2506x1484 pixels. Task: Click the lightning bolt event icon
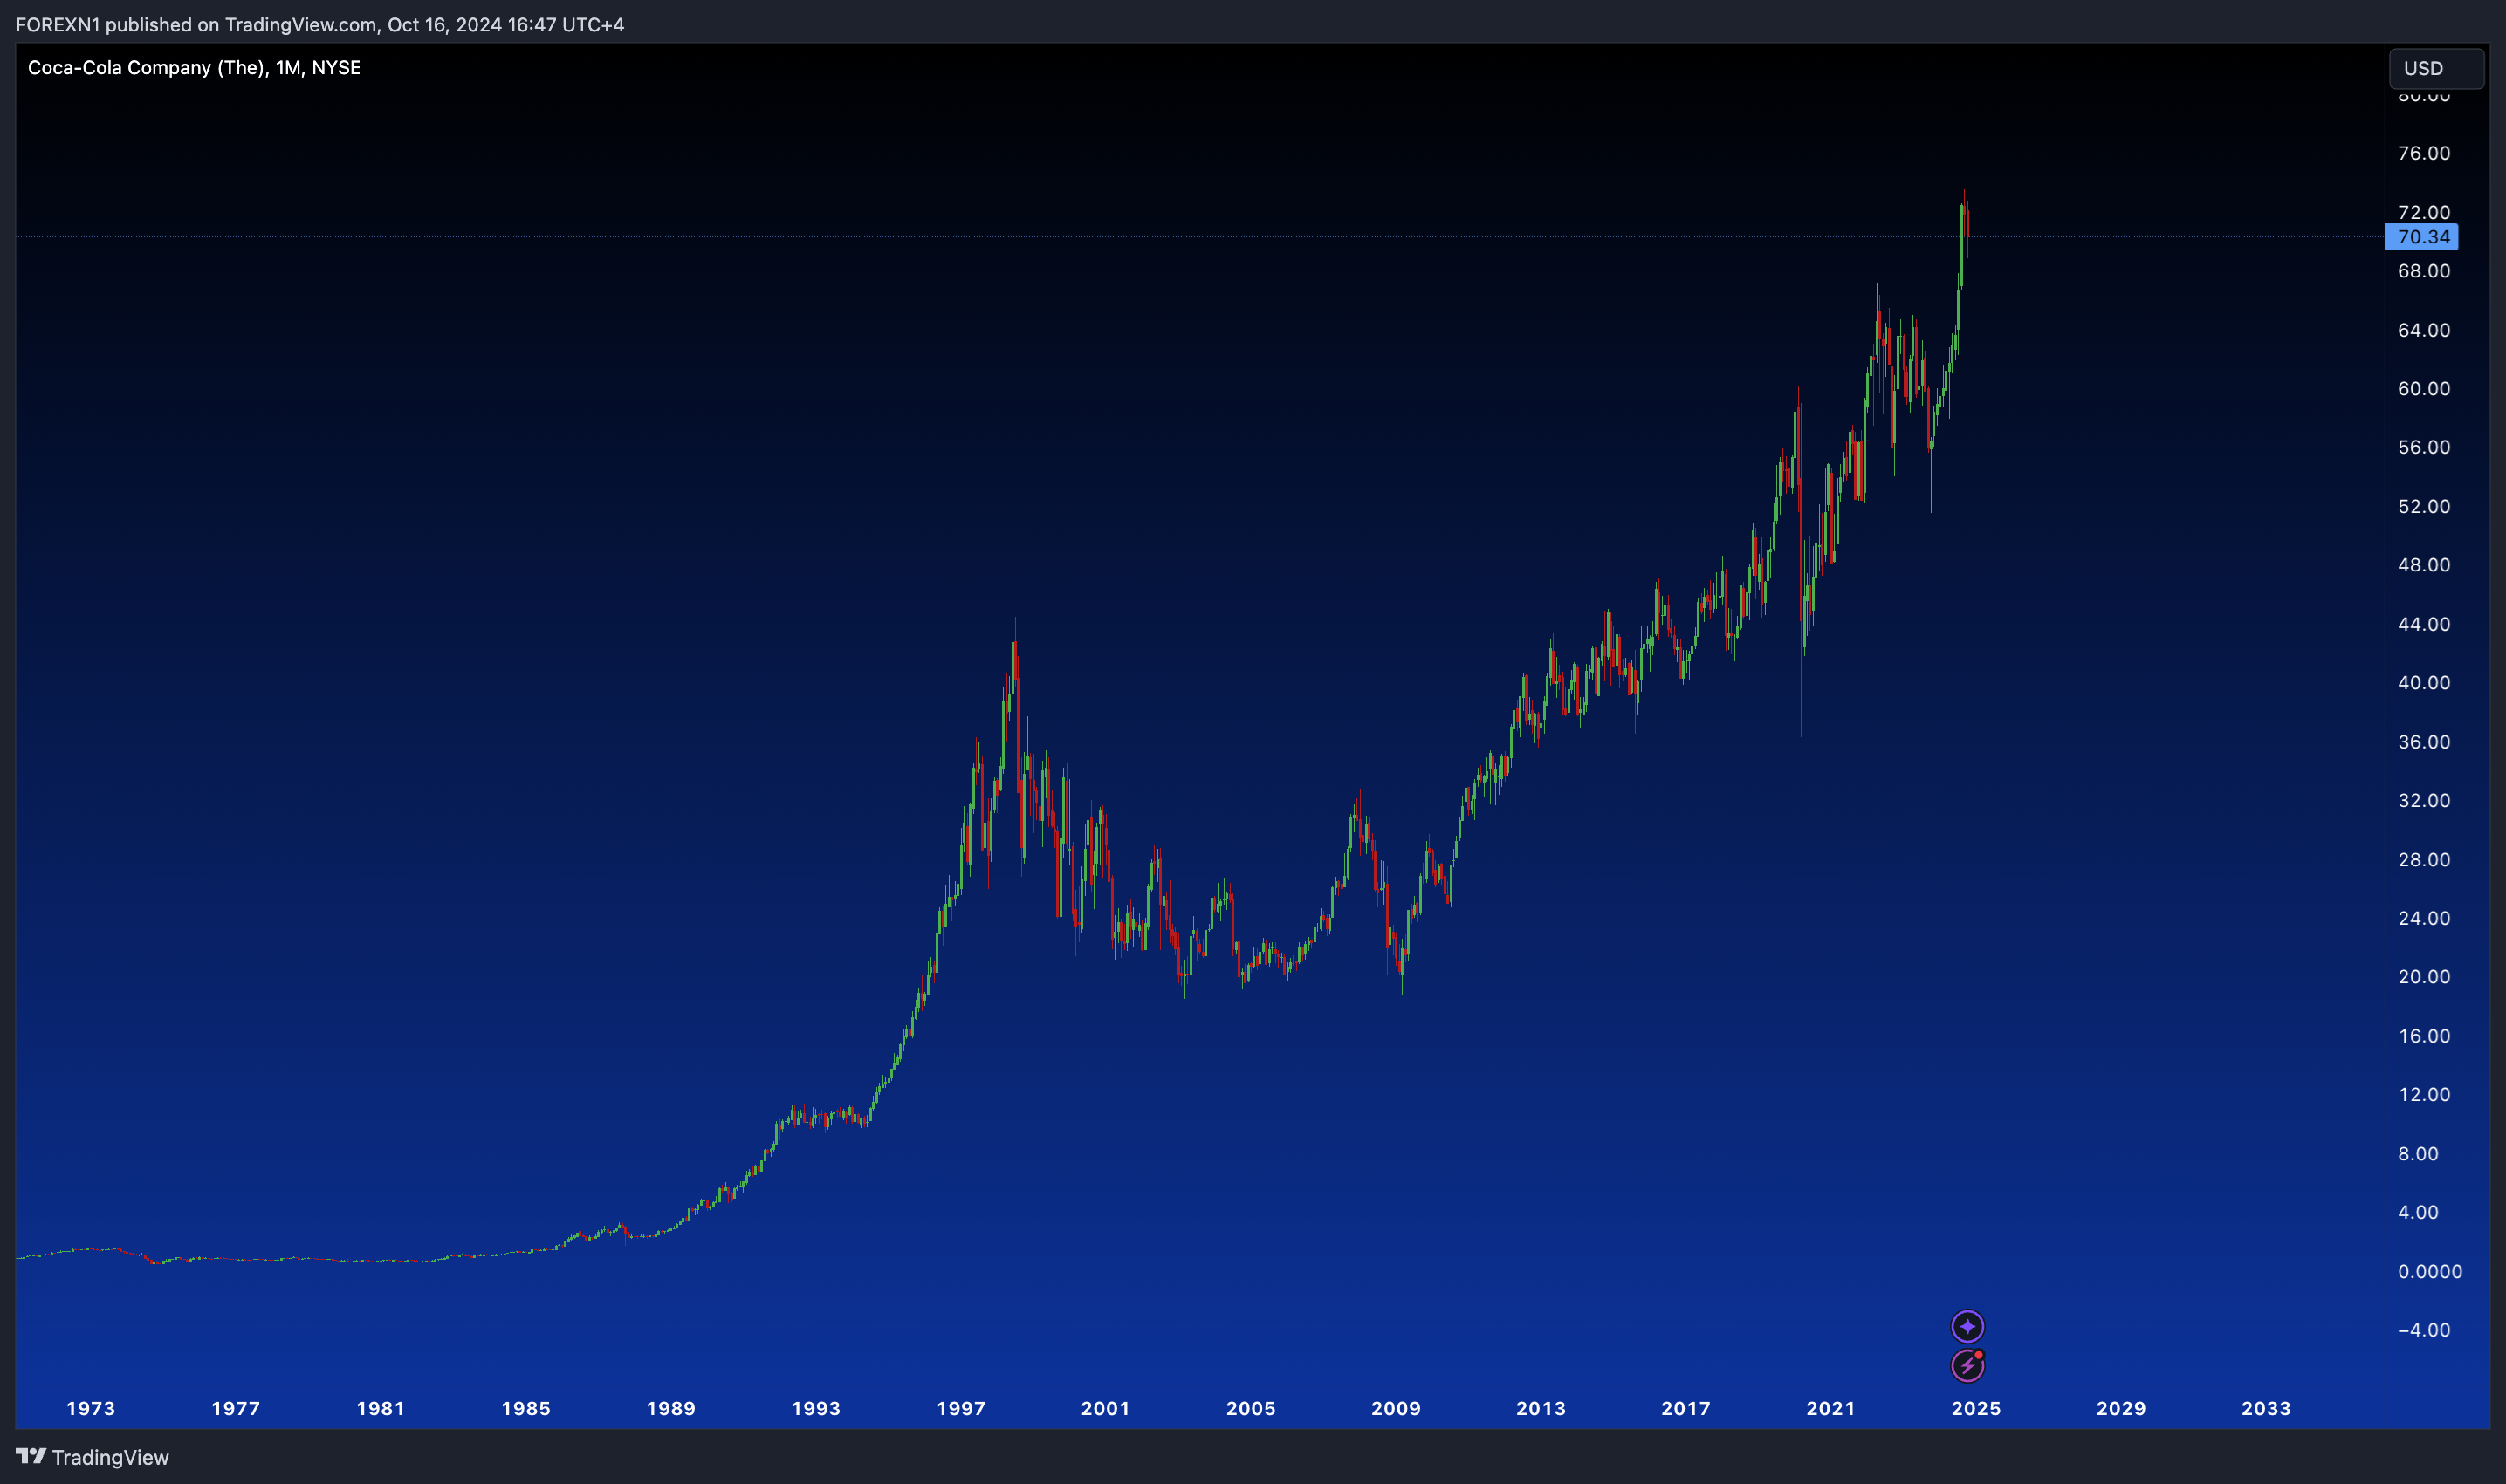(1967, 1365)
